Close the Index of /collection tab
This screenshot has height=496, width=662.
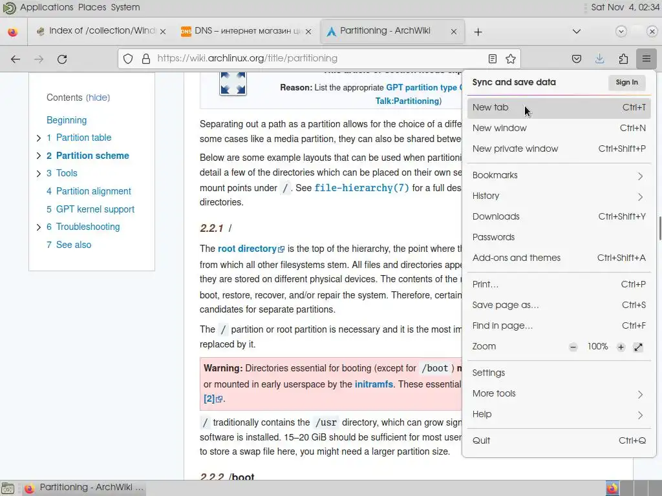click(x=163, y=32)
